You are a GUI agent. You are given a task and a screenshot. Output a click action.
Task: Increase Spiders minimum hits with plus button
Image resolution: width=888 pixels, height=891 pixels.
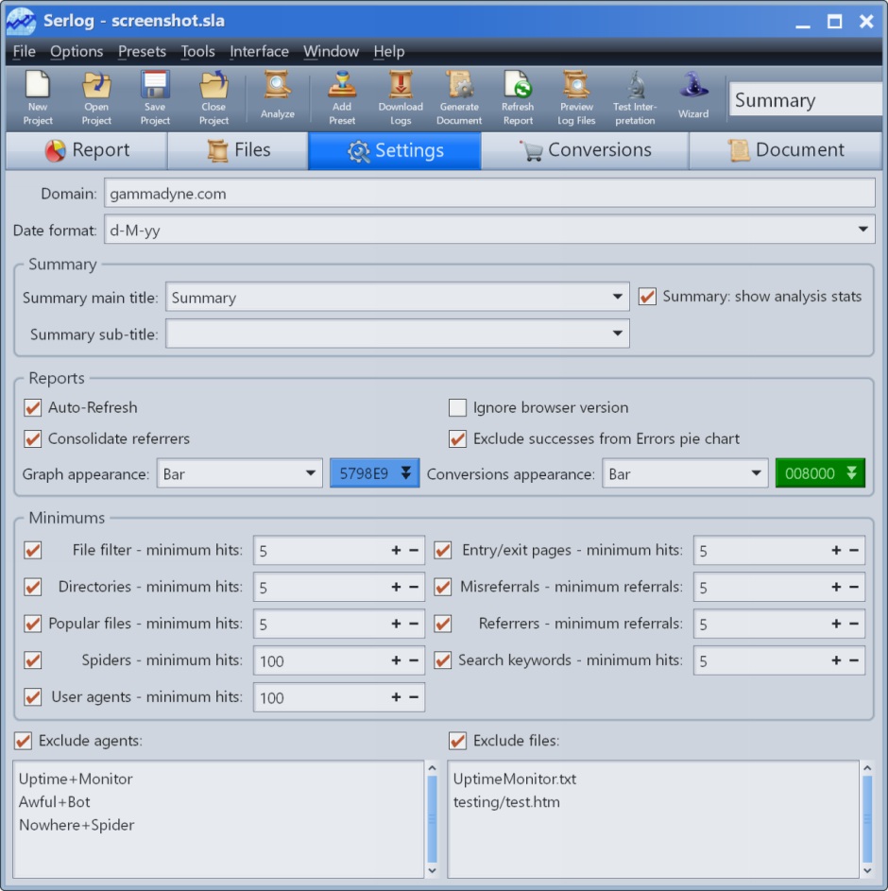(x=396, y=660)
